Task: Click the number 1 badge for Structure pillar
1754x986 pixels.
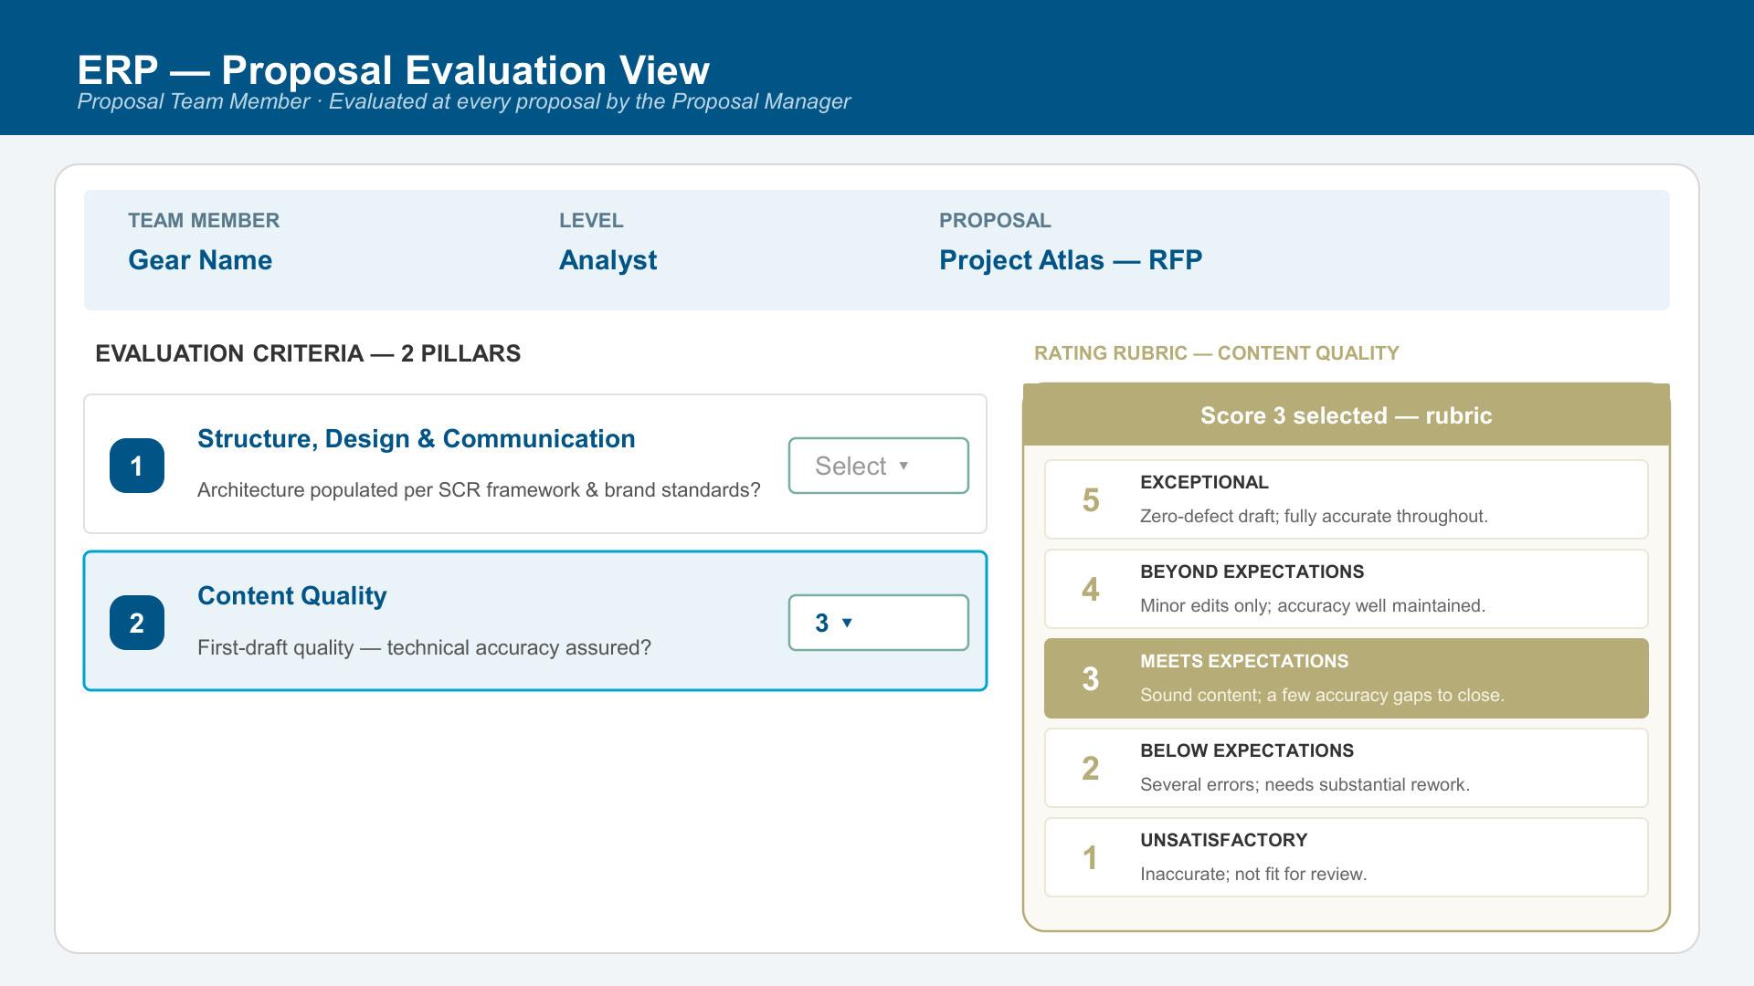Action: (x=137, y=466)
